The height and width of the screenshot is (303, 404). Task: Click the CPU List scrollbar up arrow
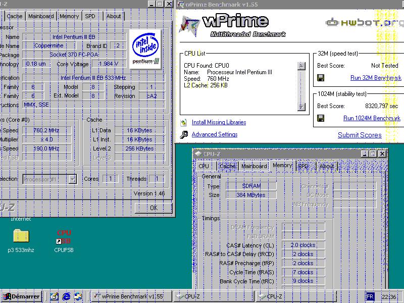click(301, 66)
